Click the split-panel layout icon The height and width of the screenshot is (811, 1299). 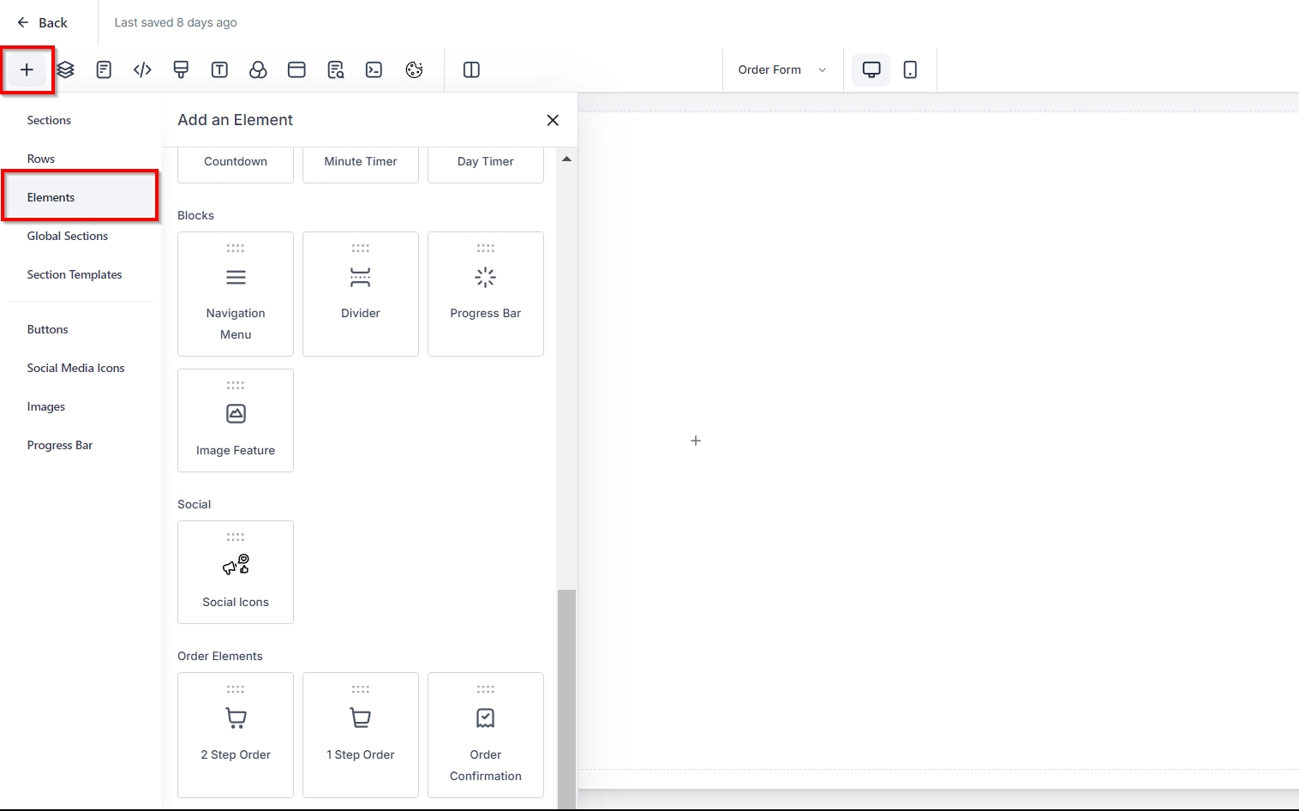click(471, 70)
